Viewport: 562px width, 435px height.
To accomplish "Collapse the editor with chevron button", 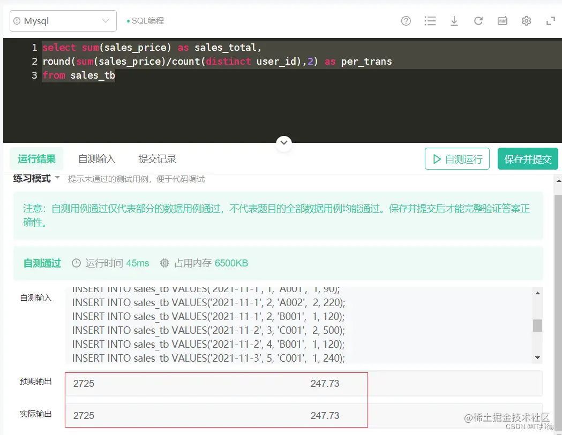I will (284, 142).
